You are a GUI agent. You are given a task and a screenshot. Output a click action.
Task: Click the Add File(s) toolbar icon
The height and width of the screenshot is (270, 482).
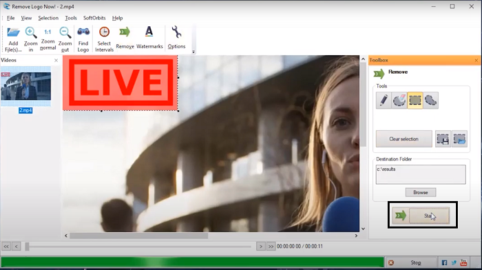[13, 32]
